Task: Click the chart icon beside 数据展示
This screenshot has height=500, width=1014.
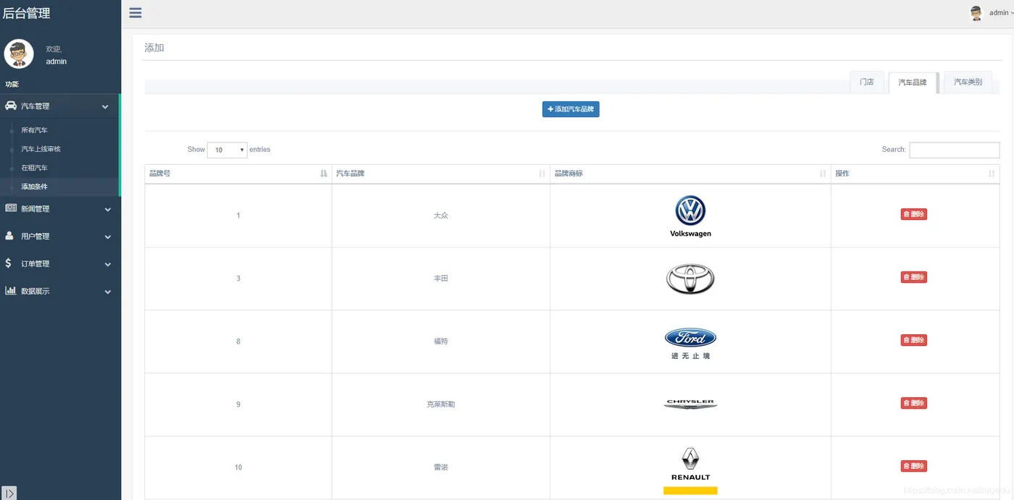Action: pos(11,290)
